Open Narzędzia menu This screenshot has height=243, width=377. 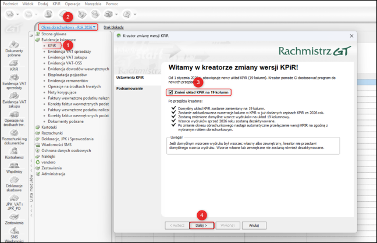[93, 4]
